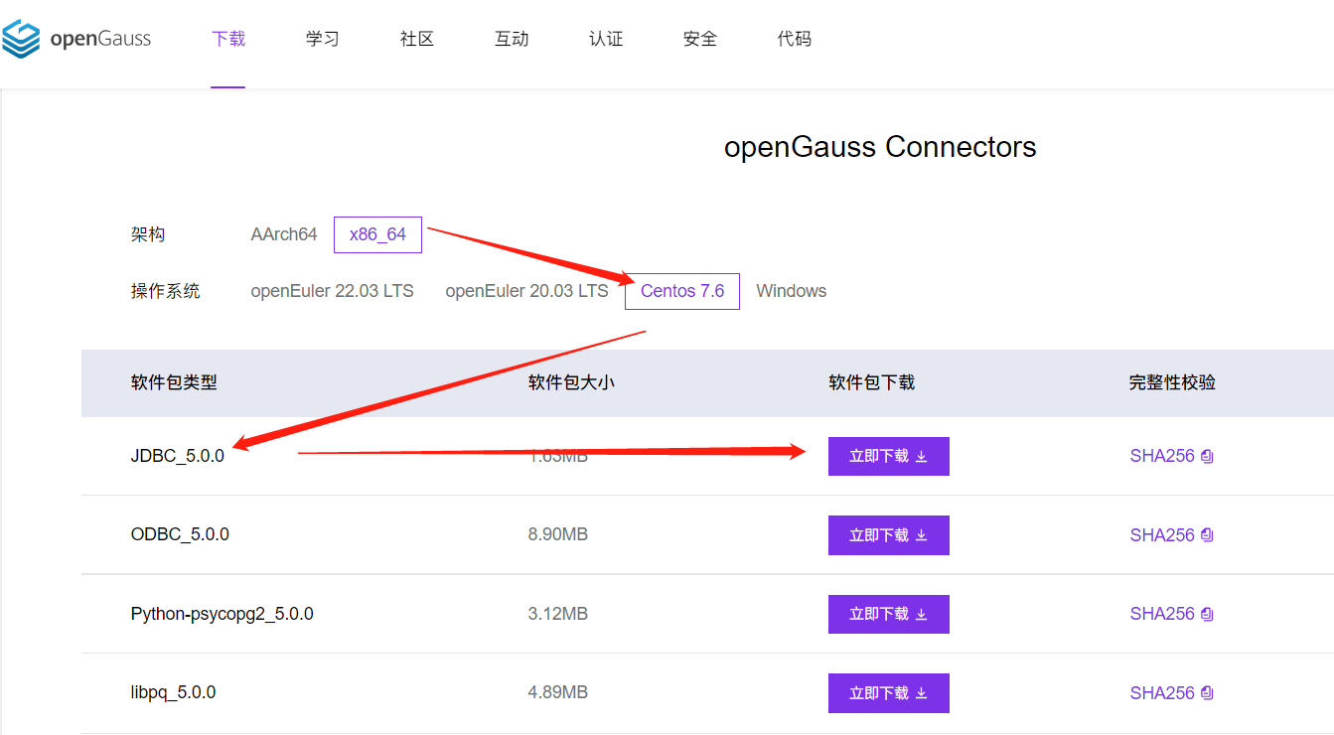Click the openGauss logo
The height and width of the screenshot is (735, 1334).
coord(76,40)
